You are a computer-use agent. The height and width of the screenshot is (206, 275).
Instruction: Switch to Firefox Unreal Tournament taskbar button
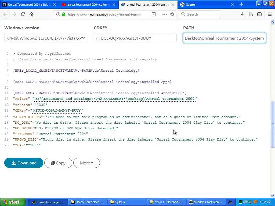(x=48, y=202)
